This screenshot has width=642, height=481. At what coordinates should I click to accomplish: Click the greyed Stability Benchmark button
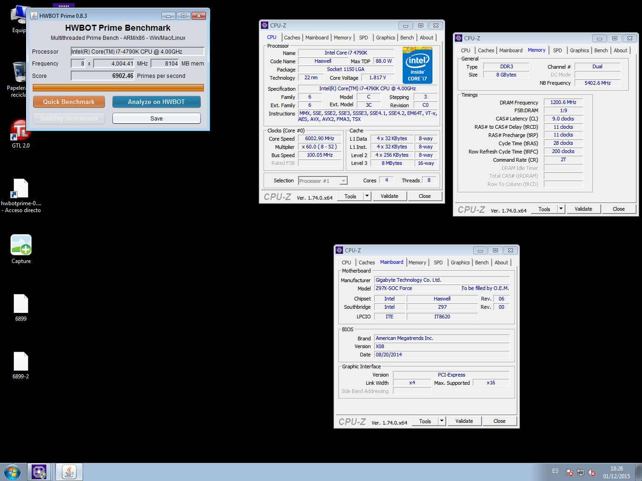(69, 118)
